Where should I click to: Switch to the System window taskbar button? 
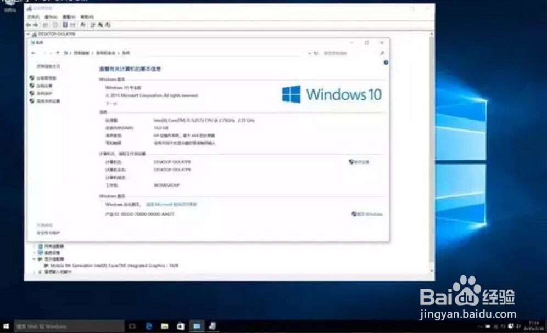197,326
